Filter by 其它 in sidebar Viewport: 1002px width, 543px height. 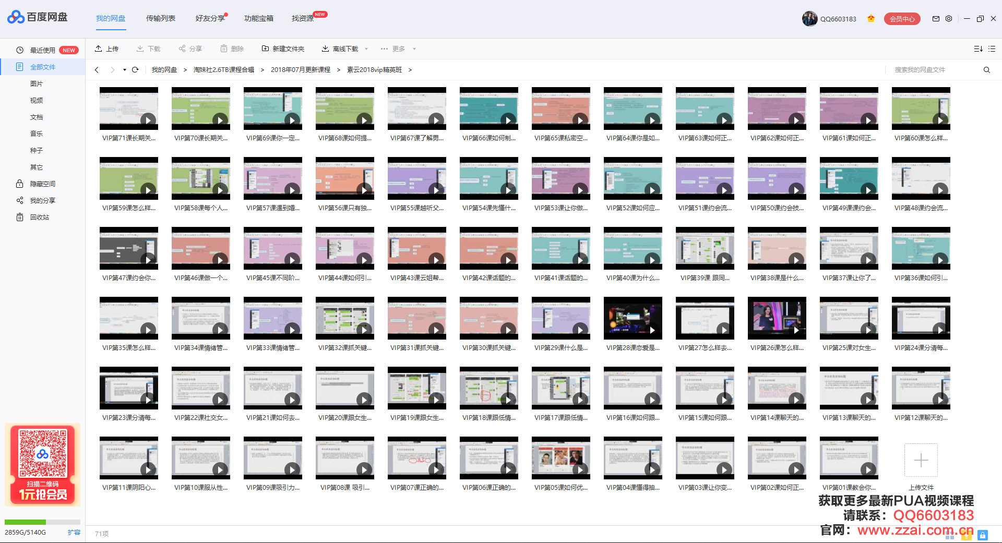tap(37, 167)
